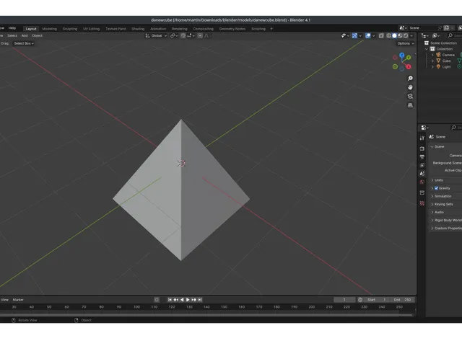
Task: Toggle the Gravity checkbox
Action: (436, 188)
